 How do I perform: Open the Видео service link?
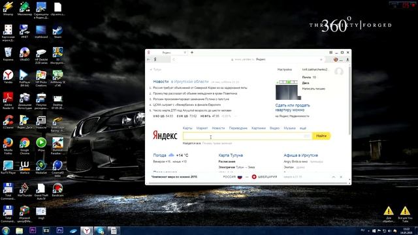pyautogui.click(x=274, y=128)
